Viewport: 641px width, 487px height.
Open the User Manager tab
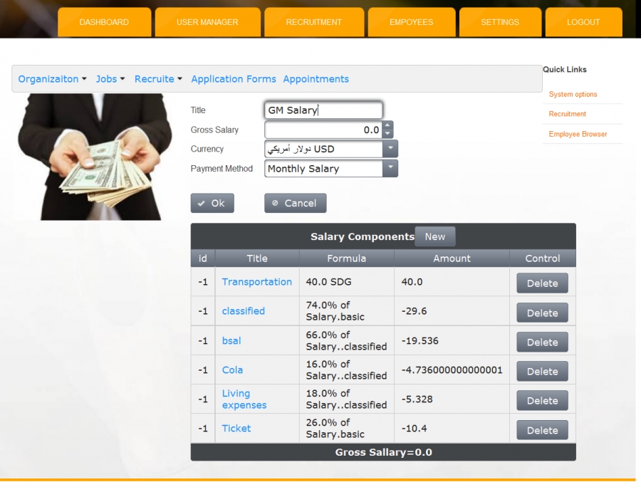coord(207,22)
